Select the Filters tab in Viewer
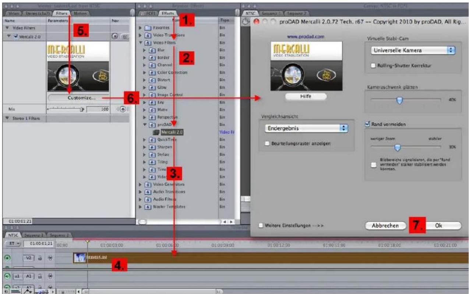 click(x=61, y=13)
